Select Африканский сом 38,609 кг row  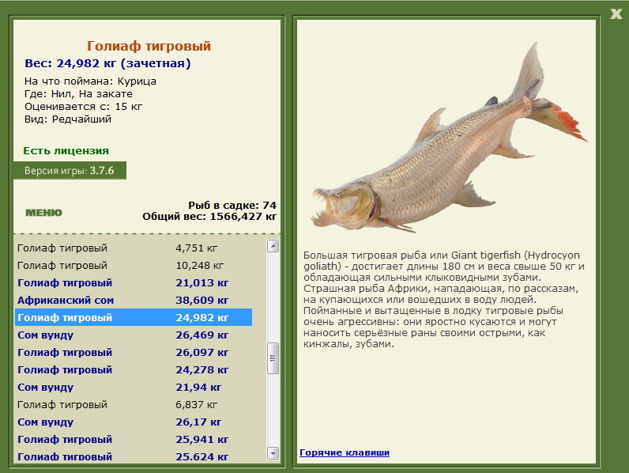(x=134, y=300)
